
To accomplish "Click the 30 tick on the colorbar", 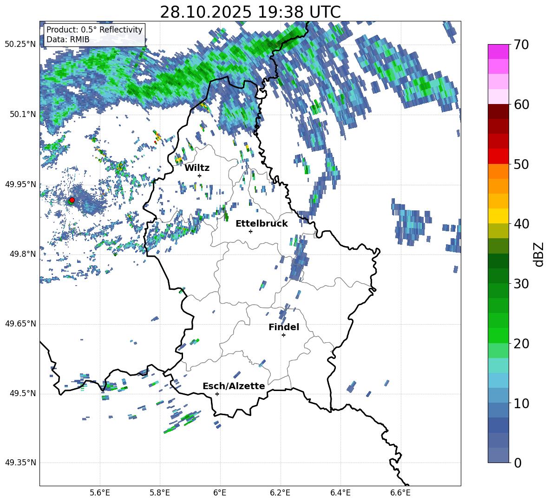I will coord(521,284).
